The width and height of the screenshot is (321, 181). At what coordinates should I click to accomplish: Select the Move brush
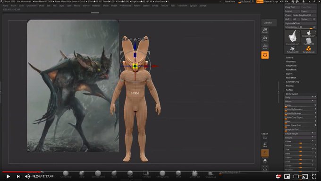(x=114, y=174)
